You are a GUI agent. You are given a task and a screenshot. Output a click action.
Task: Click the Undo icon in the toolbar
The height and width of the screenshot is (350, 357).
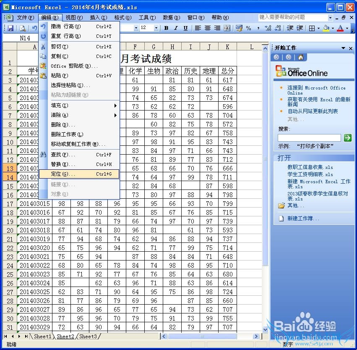[x=34, y=28]
